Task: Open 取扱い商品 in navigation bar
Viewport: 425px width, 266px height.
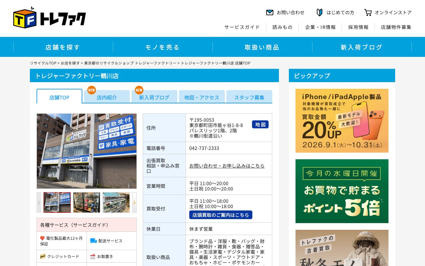Action: tap(262, 47)
